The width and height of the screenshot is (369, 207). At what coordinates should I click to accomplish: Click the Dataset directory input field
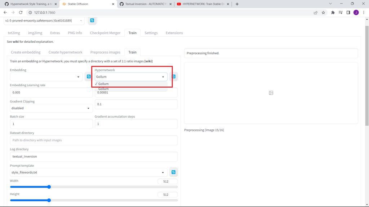click(x=94, y=140)
